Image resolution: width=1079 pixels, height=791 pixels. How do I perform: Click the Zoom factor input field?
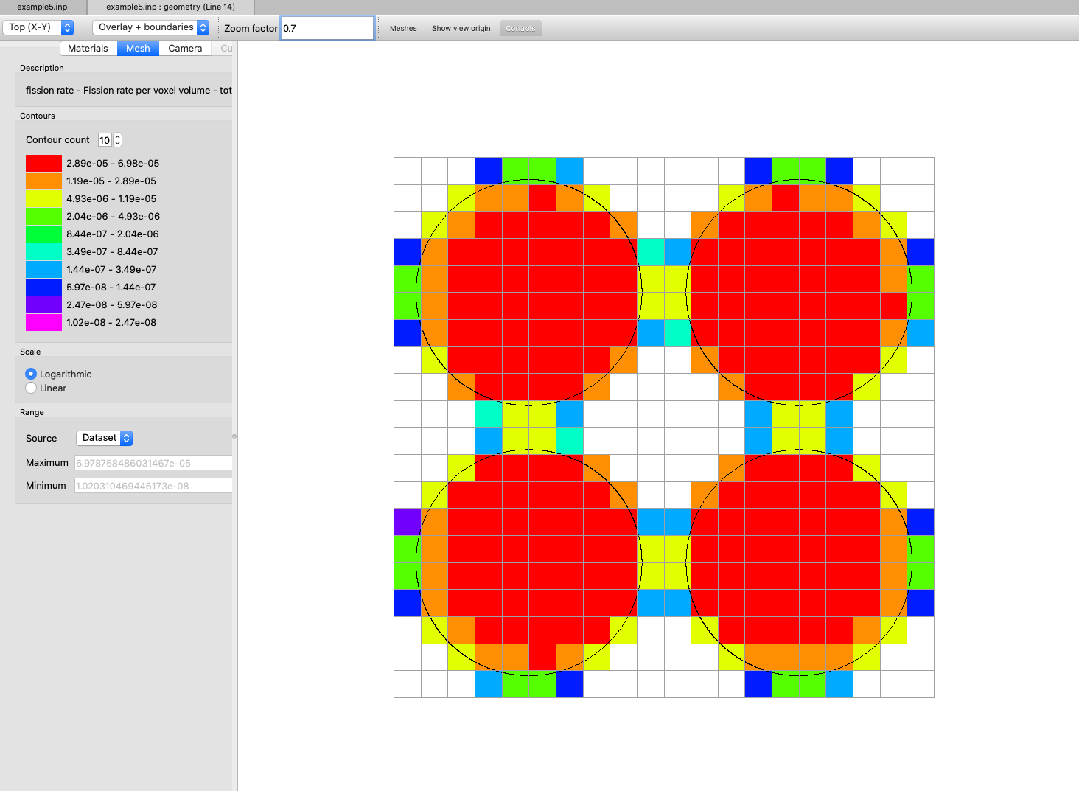(x=327, y=28)
